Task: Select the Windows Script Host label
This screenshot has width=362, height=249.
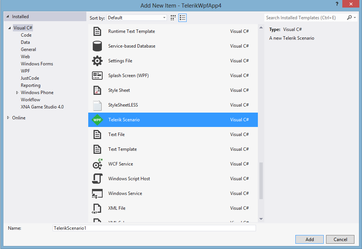Action: 129,179
